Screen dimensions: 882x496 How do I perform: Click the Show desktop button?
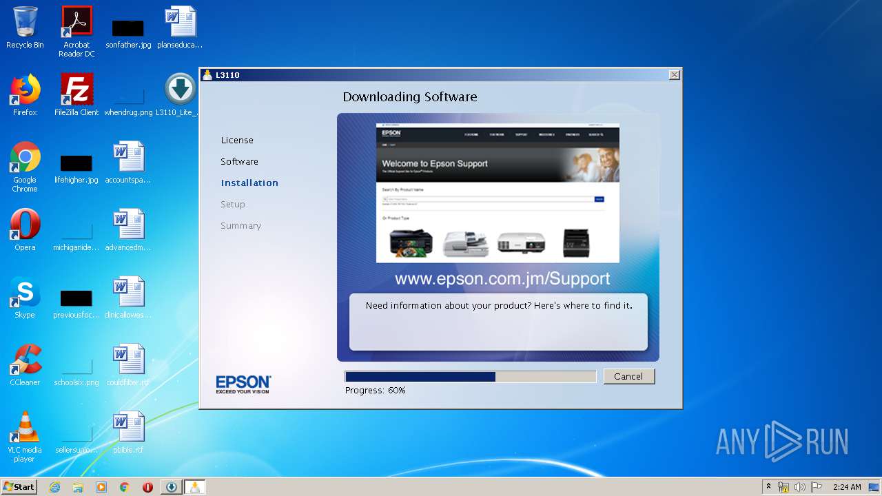(874, 487)
